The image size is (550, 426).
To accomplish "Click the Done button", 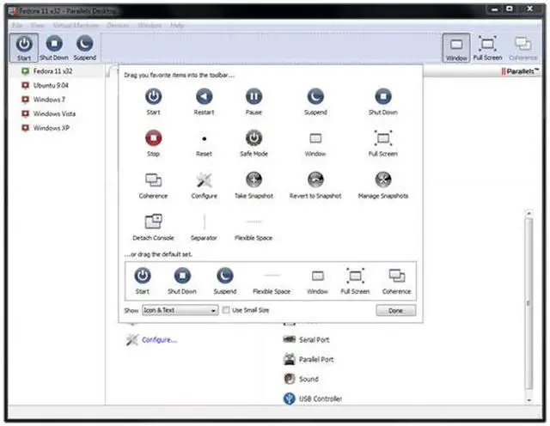I will pos(395,311).
